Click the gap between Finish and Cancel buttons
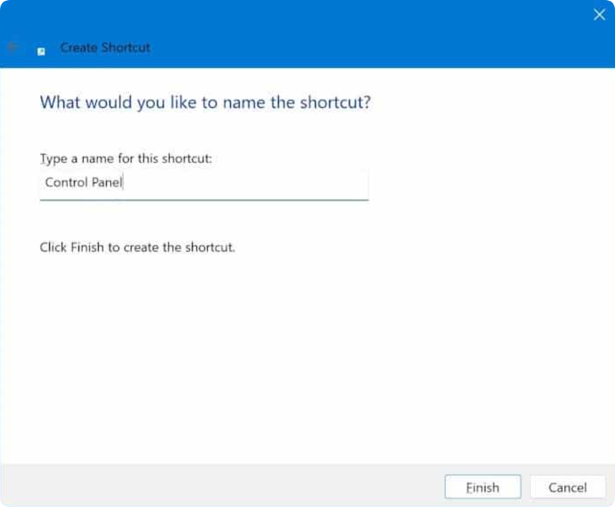The image size is (615, 507). [x=526, y=487]
